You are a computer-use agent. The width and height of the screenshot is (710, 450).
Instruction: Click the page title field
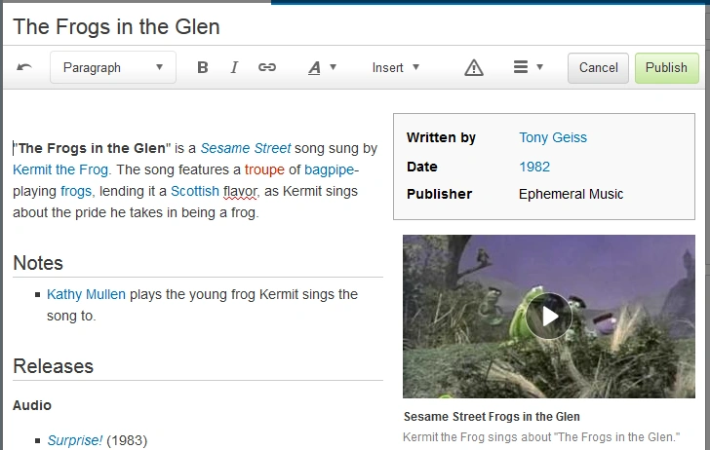coord(293,26)
